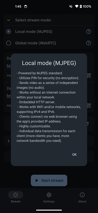This screenshot has height=213, width=98.
Task: Open the Settings tab
Action: point(49,197)
